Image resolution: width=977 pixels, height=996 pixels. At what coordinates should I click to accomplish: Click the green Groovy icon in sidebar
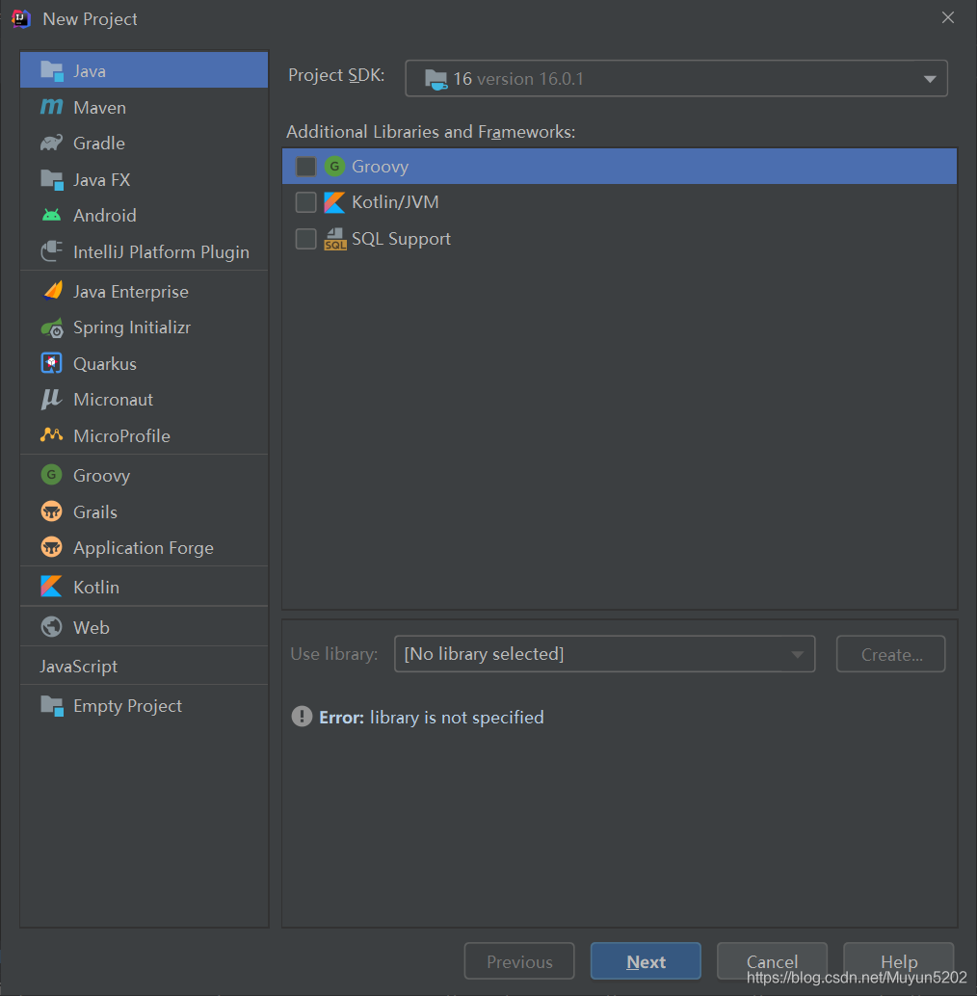point(51,475)
